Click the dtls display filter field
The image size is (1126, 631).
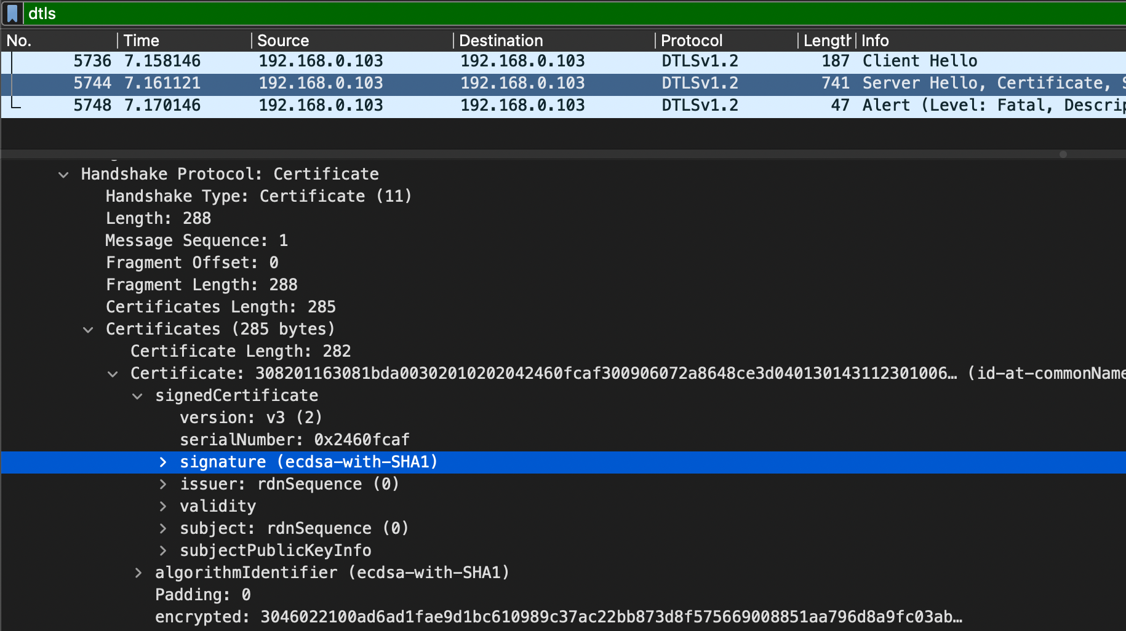click(x=575, y=13)
